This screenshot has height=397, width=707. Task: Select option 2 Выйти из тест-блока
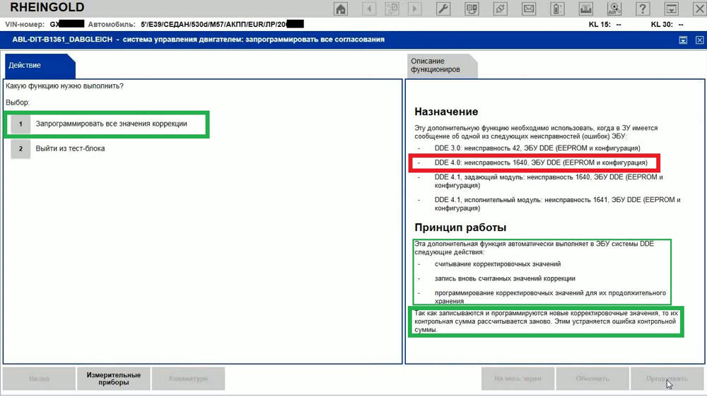click(70, 148)
